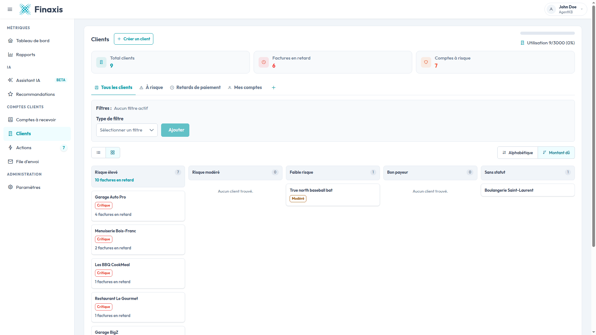Open Rapports in sidebar

pos(37,55)
